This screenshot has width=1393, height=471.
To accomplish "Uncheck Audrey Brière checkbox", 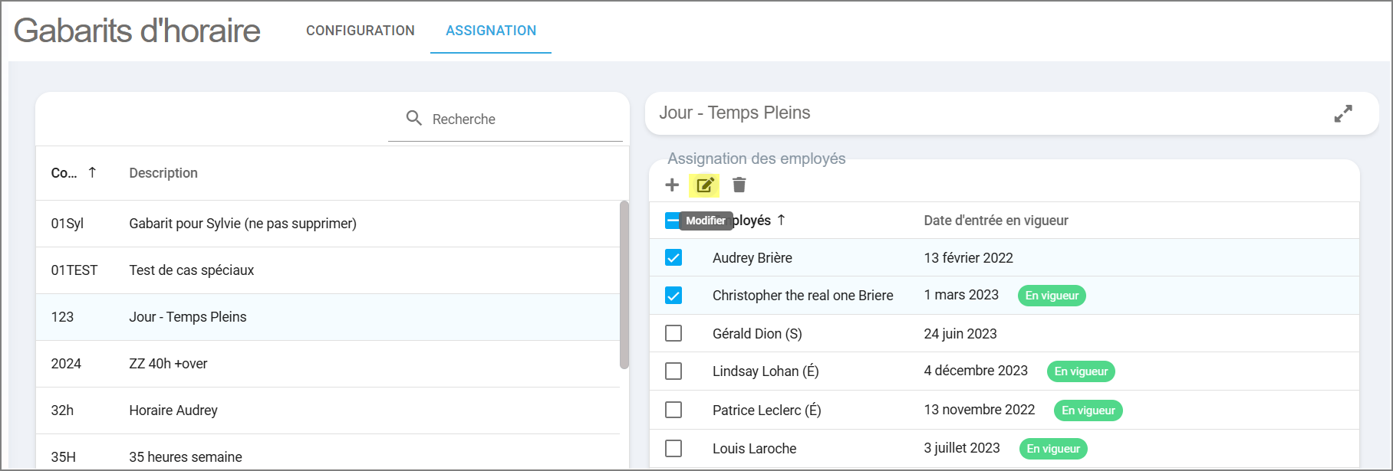I will pos(673,257).
